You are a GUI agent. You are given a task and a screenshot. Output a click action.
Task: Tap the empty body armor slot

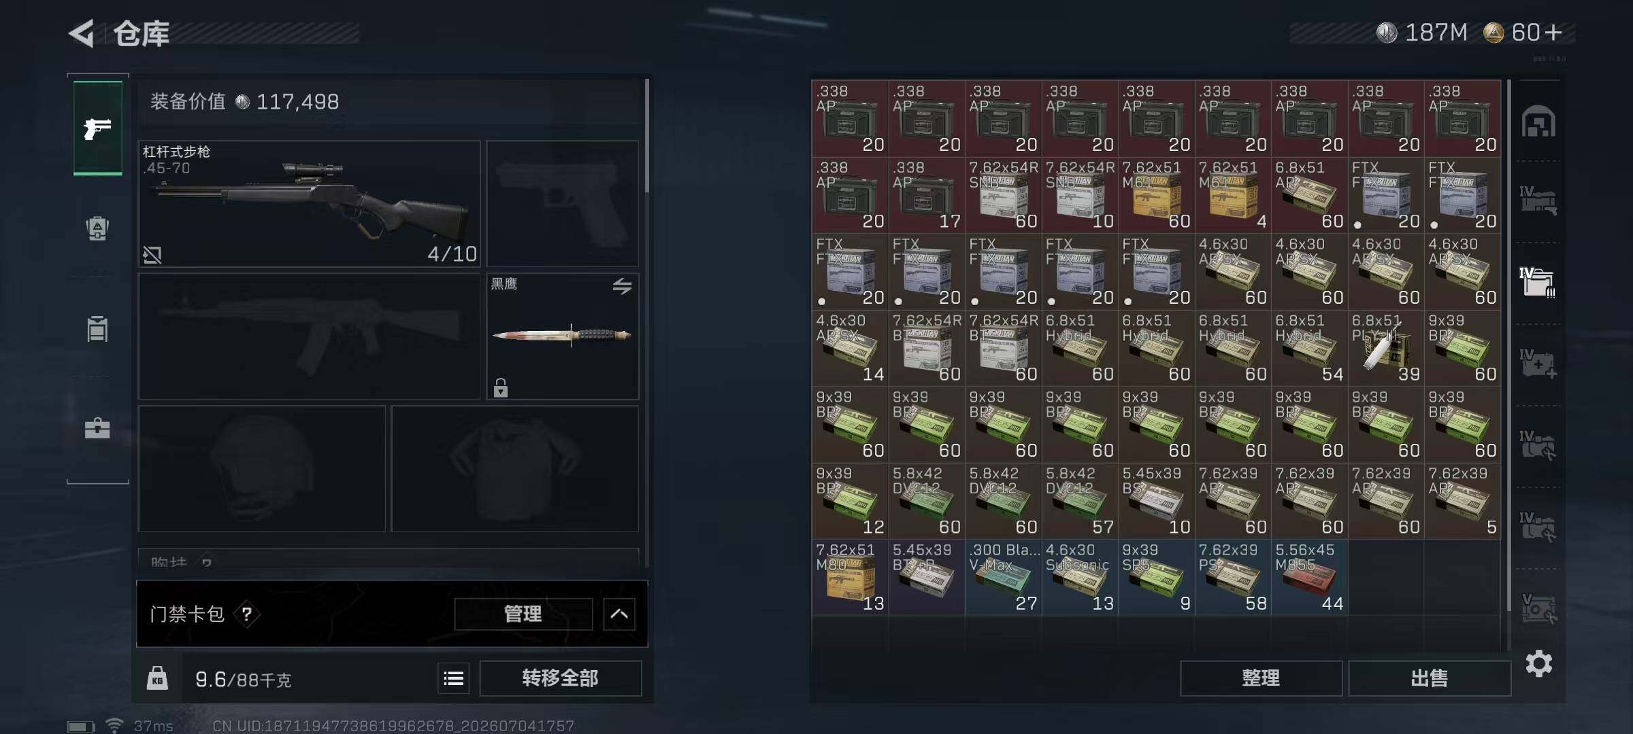pos(515,468)
